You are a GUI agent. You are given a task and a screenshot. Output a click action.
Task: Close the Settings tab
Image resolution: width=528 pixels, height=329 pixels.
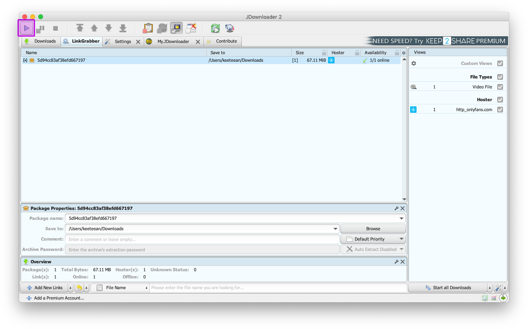pyautogui.click(x=138, y=41)
